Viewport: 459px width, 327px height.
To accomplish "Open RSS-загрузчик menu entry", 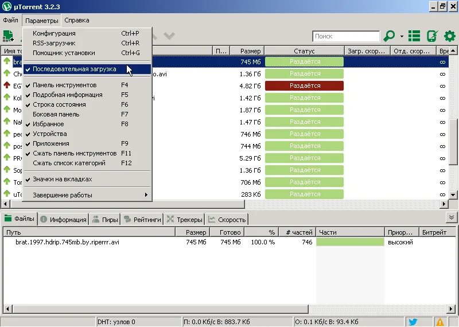I will 87,43.
